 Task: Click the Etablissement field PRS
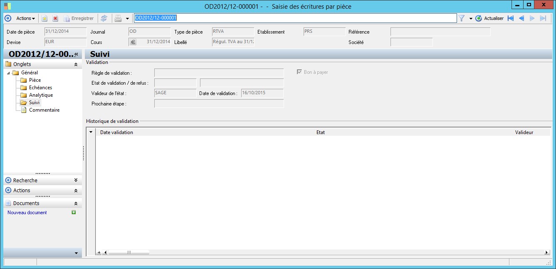324,32
